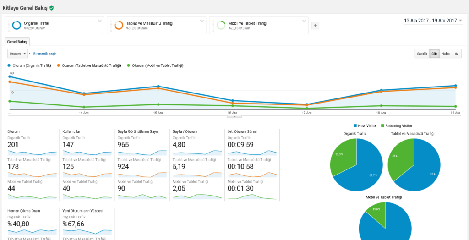Open the Oturum metric dropdown
469x240 pixels.
pos(17,54)
